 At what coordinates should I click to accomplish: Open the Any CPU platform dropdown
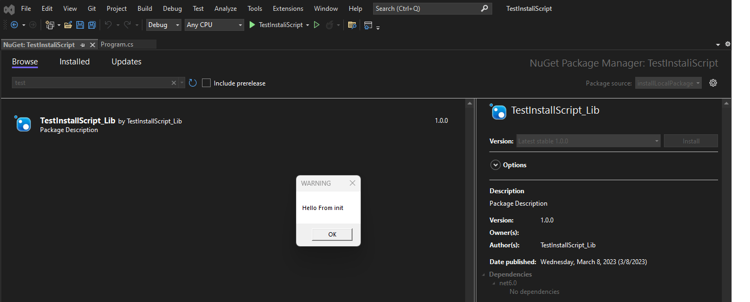(x=214, y=25)
